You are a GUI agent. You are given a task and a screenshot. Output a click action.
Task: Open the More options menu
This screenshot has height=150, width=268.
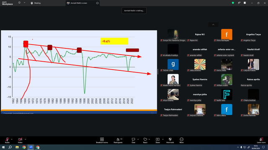click(181, 140)
